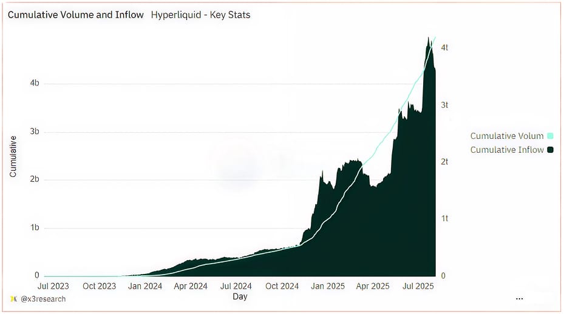564x314 pixels.
Task: Click the Apr 2024 axis label
Action: [191, 286]
